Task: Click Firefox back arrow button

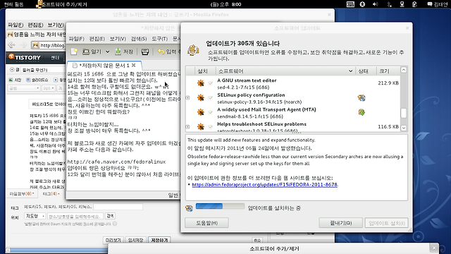Action: tap(11, 45)
